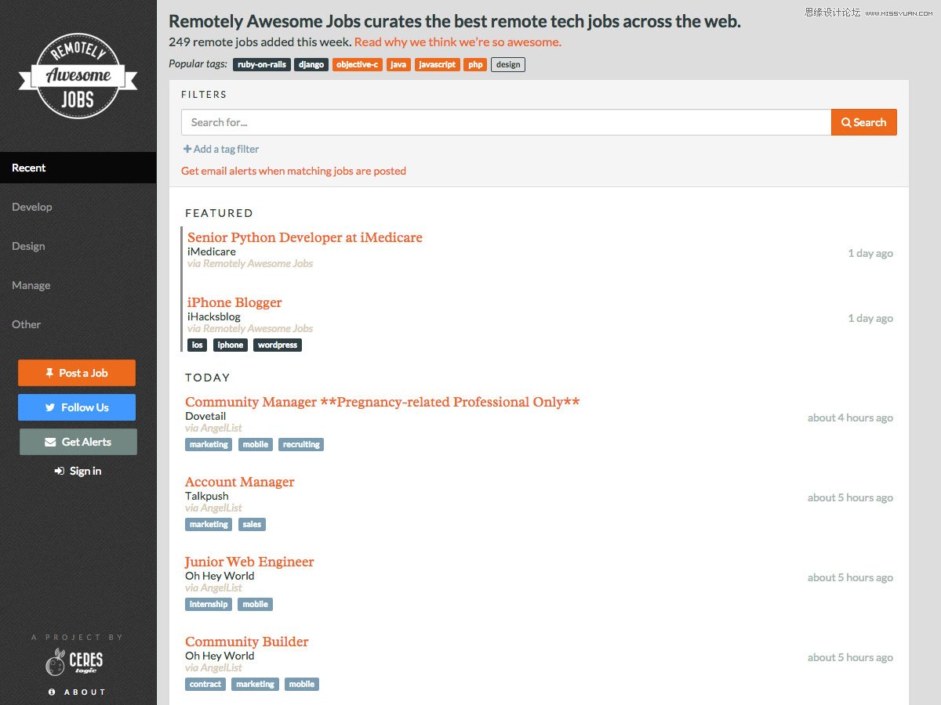Image resolution: width=941 pixels, height=705 pixels.
Task: Open the Community Builder job listing
Action: (x=247, y=642)
